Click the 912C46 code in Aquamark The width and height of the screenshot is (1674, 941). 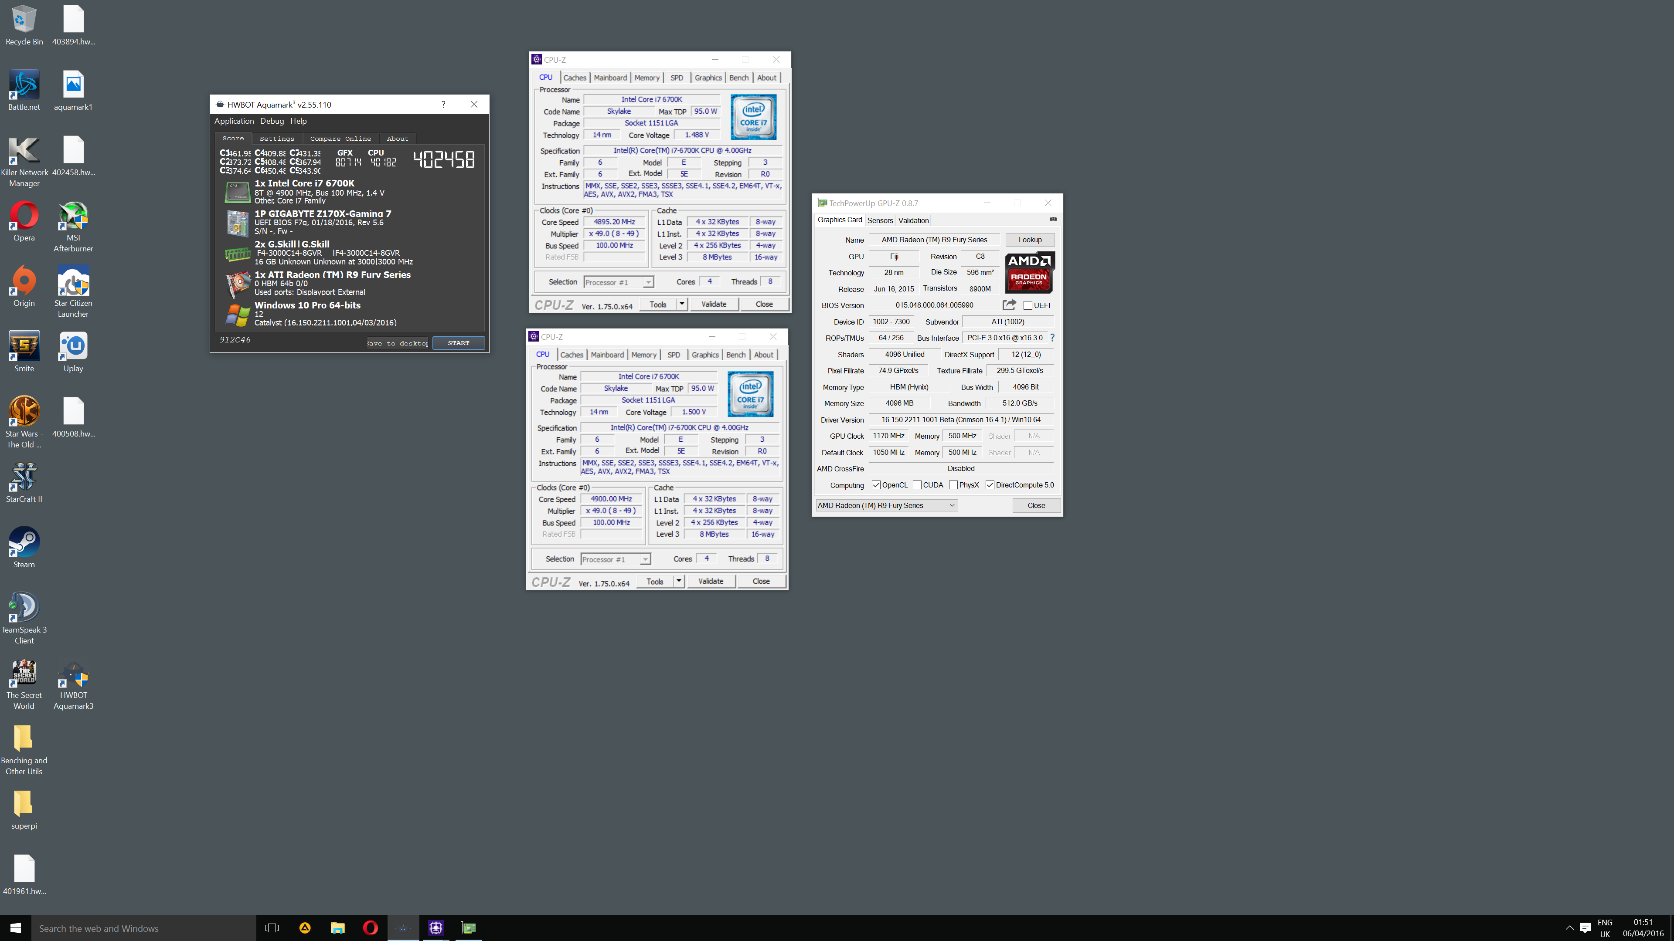pos(235,340)
